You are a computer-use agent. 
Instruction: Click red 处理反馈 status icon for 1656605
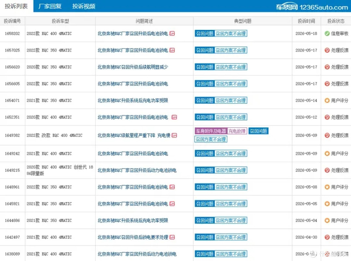[x=327, y=84]
